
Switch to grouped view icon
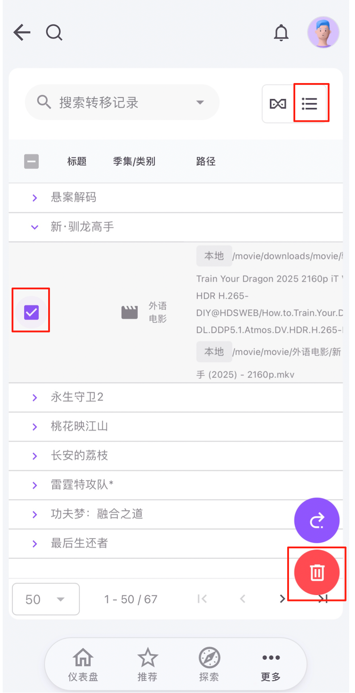click(278, 104)
